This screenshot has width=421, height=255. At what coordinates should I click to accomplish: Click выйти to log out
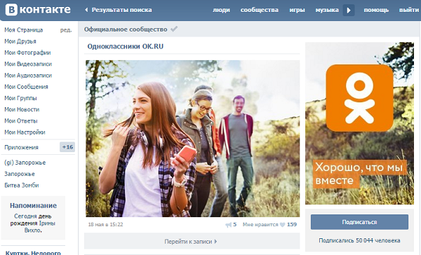coord(408,11)
